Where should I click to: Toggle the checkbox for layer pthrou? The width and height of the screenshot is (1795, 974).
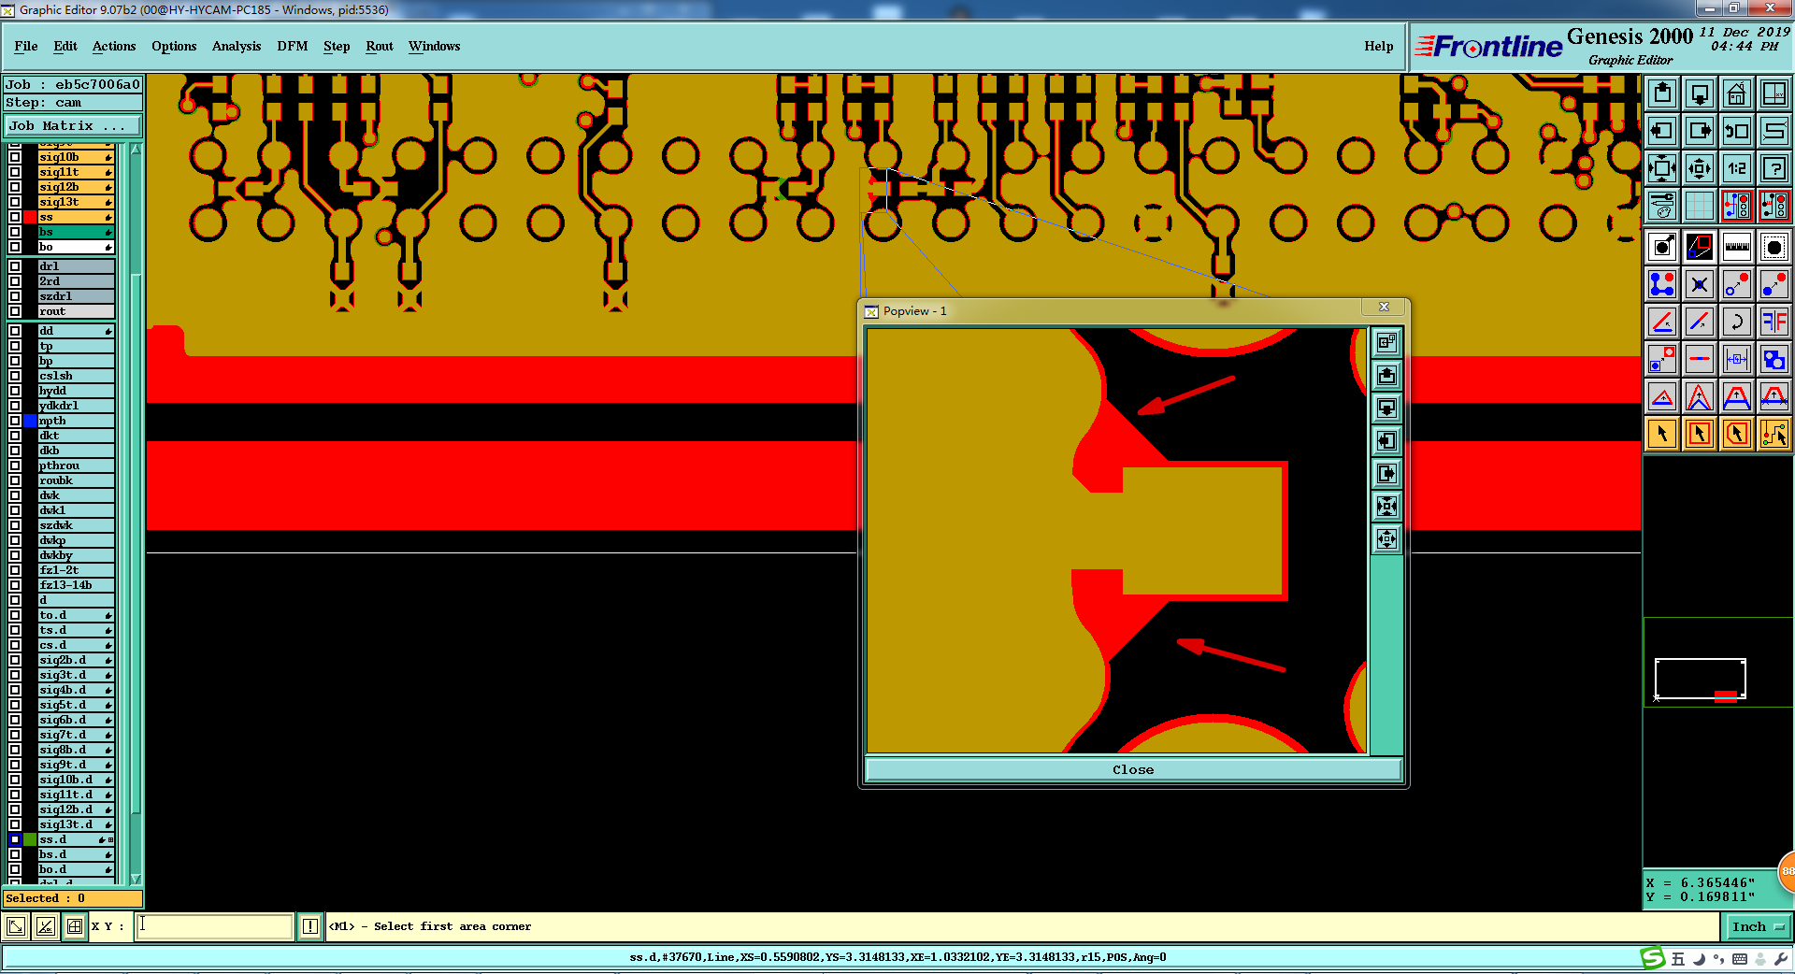(x=15, y=466)
